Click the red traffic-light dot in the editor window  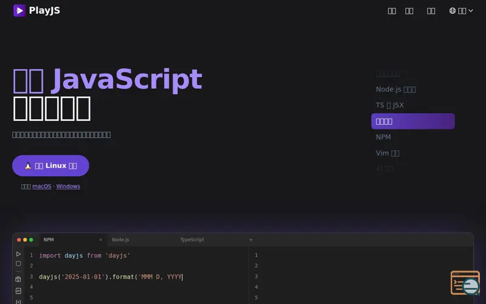[19, 240]
